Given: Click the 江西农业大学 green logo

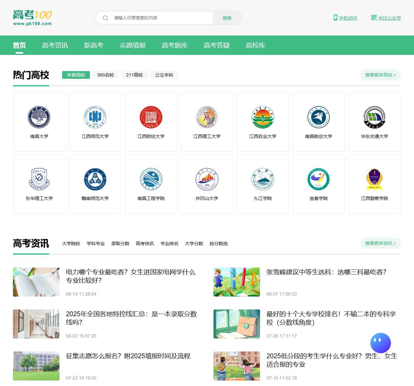Looking at the screenshot, I should (x=263, y=117).
